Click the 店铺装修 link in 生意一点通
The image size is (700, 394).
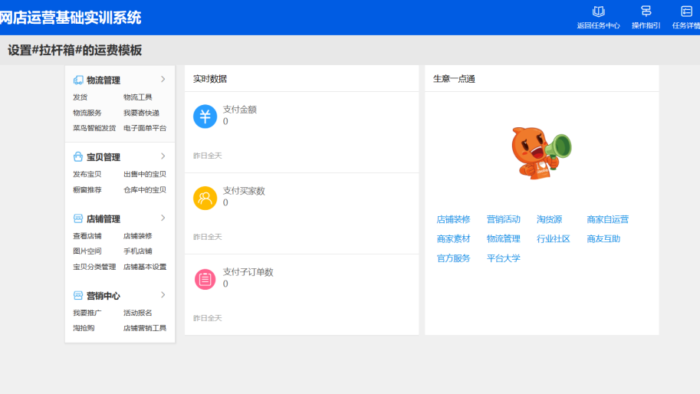pyautogui.click(x=453, y=219)
